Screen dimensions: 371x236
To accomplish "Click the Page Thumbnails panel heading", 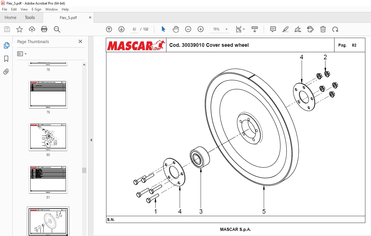I will [33, 41].
